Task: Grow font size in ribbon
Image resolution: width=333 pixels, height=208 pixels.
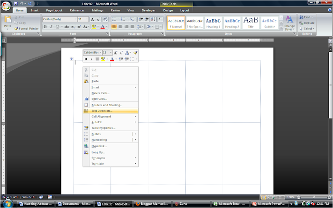Action: [93, 19]
